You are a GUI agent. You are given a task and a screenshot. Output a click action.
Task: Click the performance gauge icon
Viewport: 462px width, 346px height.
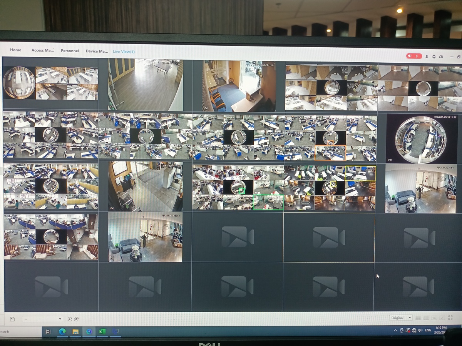click(441, 57)
